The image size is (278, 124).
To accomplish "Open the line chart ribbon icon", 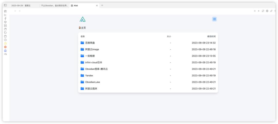I will pyautogui.click(x=5, y=15).
